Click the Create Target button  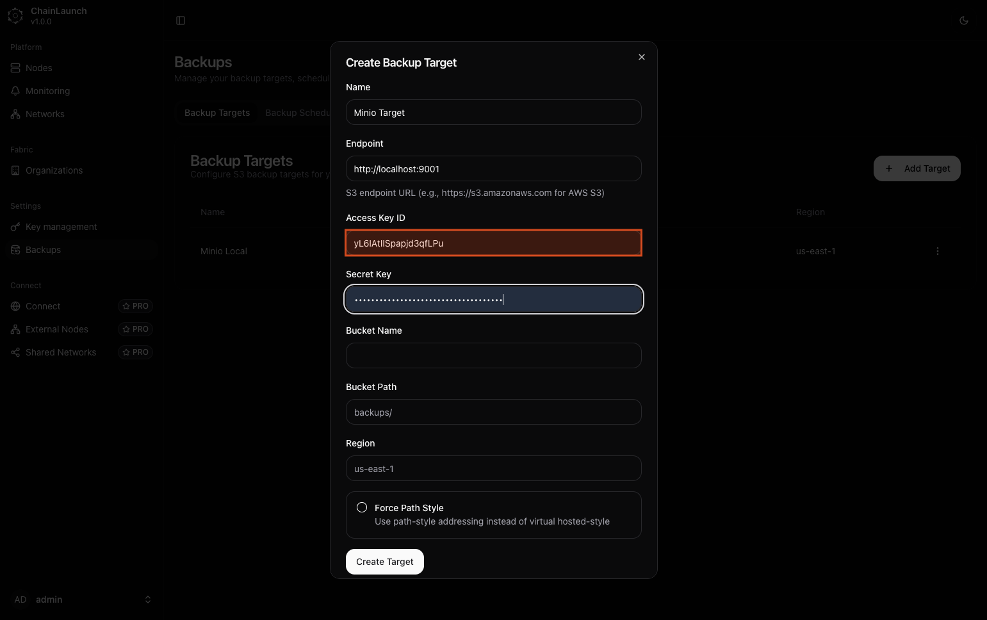384,562
